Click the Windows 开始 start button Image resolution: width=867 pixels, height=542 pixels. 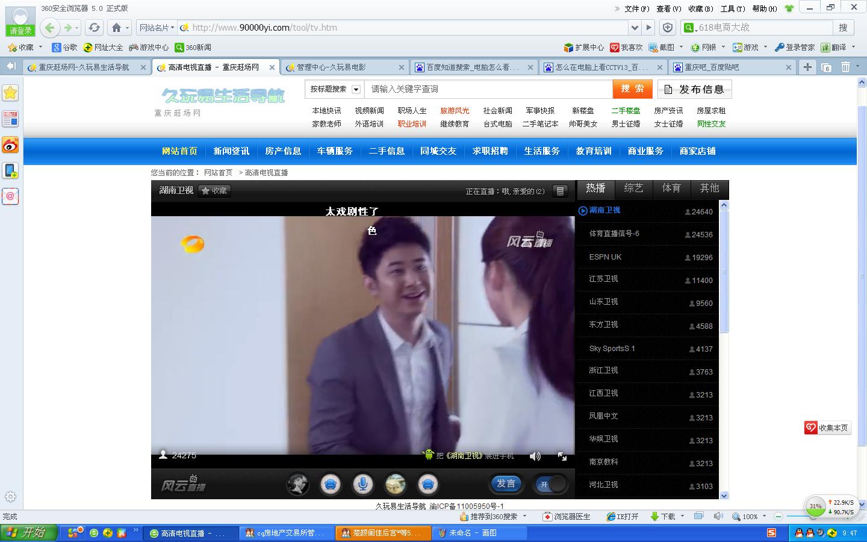pyautogui.click(x=29, y=533)
